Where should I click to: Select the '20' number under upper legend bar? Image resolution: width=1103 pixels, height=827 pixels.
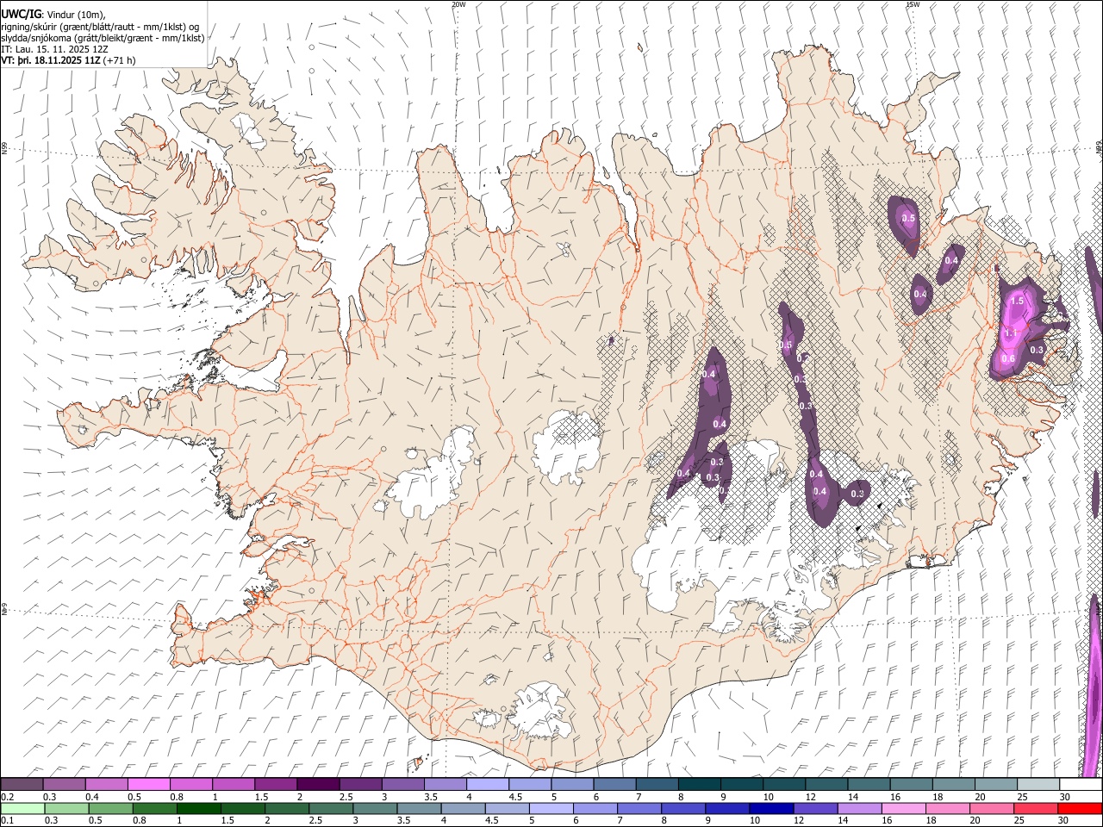(x=980, y=797)
